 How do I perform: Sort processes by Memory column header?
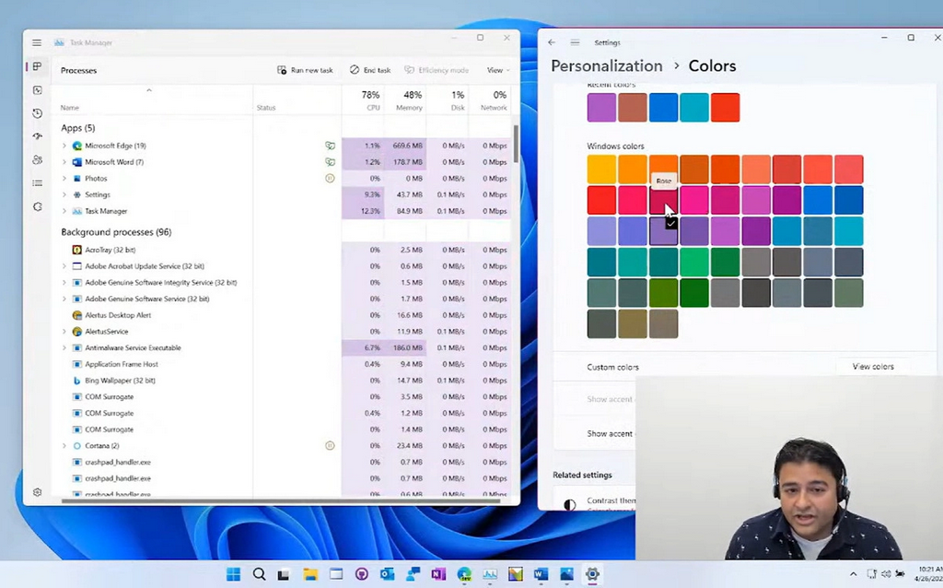(405, 100)
